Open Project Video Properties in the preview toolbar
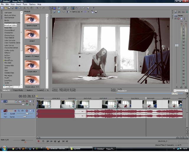Screen dimensions: 189x156 click(54, 12)
